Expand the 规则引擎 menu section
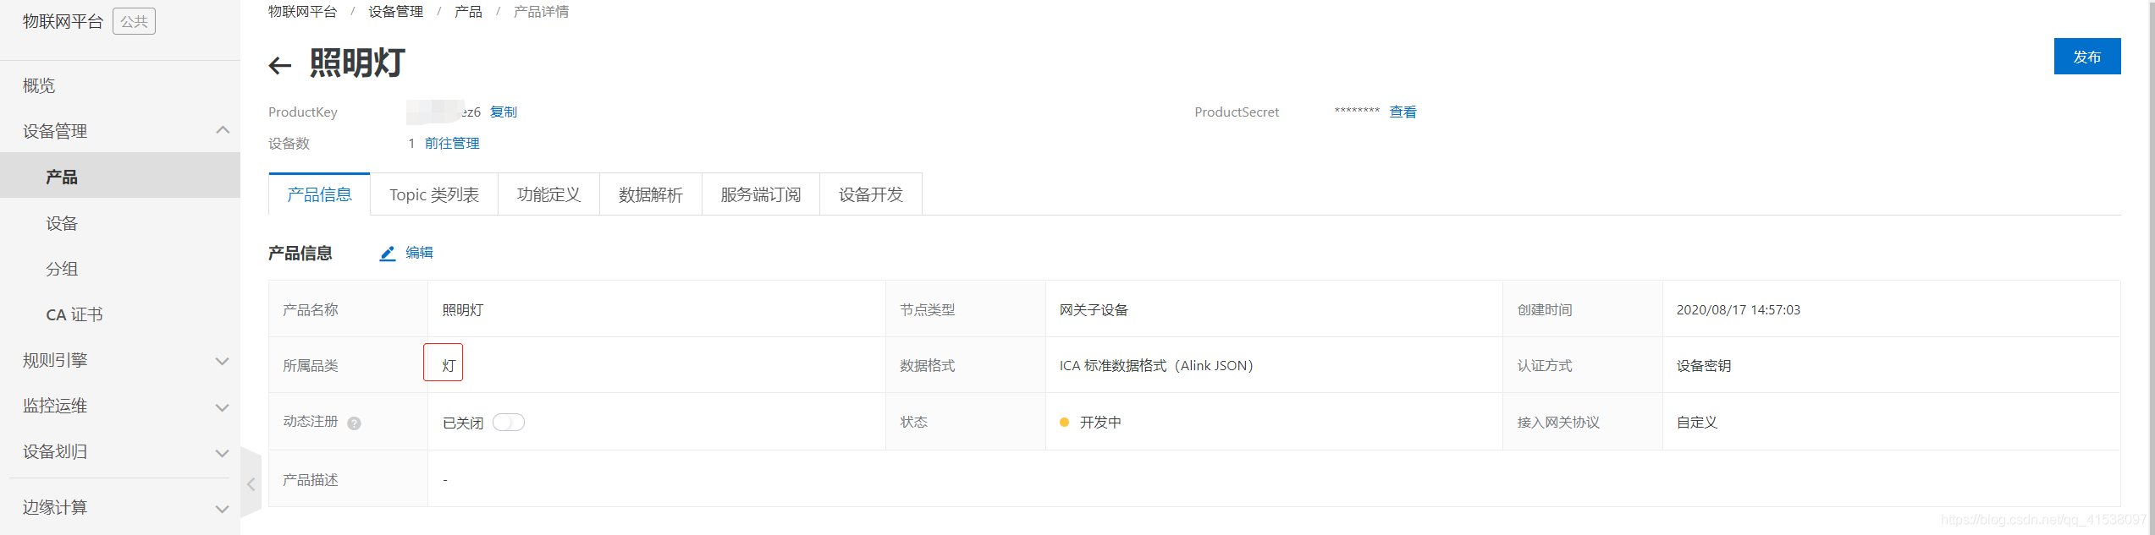The width and height of the screenshot is (2155, 535). (223, 361)
